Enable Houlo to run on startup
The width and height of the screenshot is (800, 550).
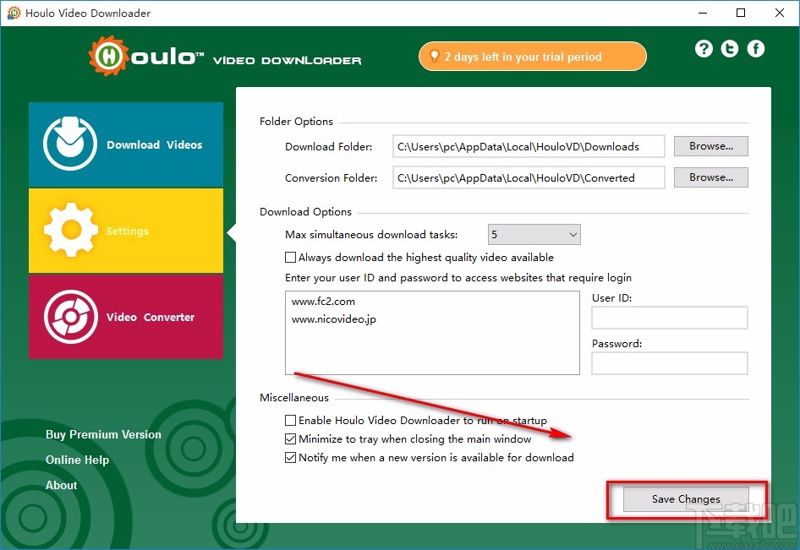(290, 420)
